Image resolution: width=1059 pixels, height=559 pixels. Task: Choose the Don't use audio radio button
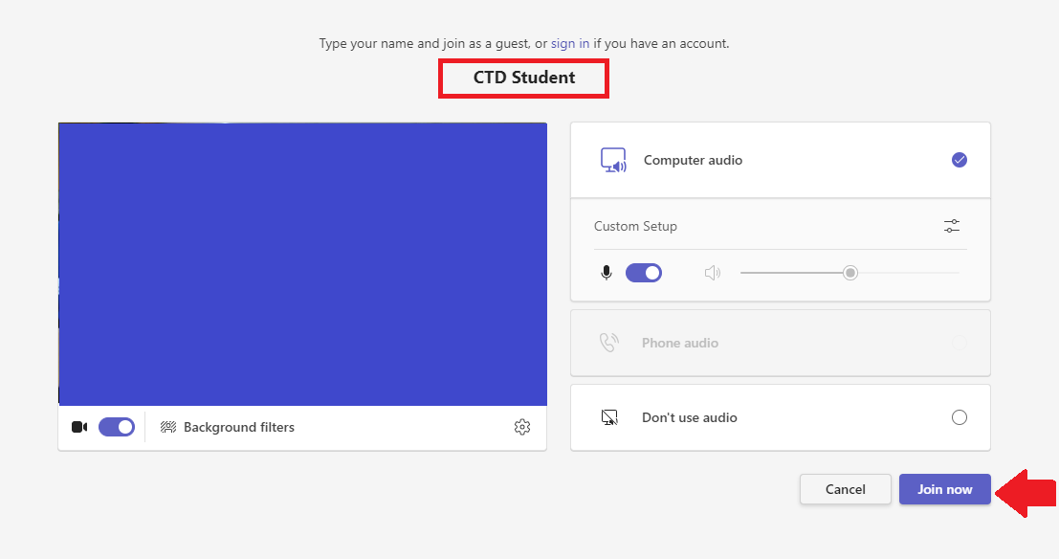click(960, 417)
